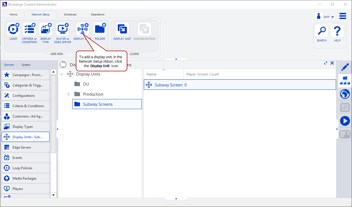Screen dimensions: 352x207
Task: Open the guyr user dropdown
Action: [329, 17]
